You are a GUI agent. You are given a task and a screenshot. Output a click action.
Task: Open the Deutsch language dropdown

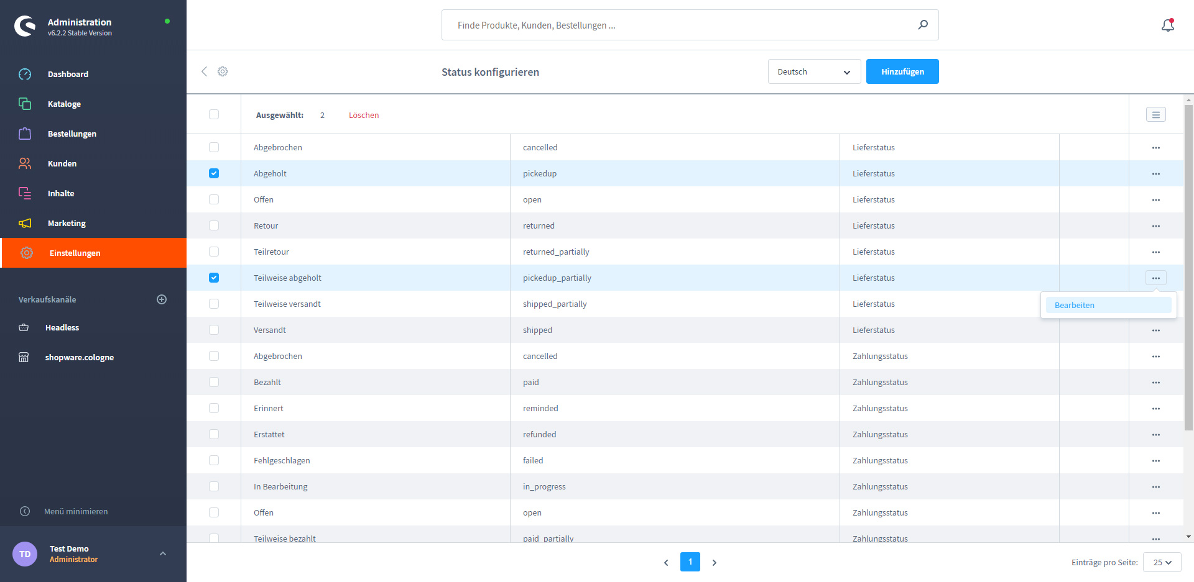814,71
